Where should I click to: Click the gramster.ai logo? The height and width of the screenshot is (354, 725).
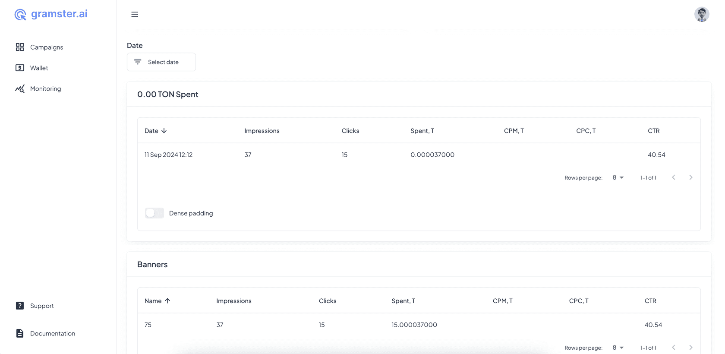(x=51, y=14)
